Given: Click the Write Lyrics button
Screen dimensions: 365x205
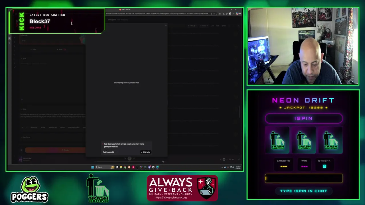Looking at the screenshot, I should (146, 152).
